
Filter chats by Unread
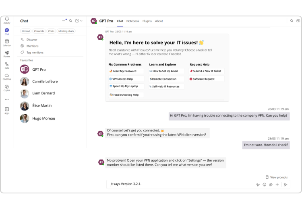pos(26,31)
